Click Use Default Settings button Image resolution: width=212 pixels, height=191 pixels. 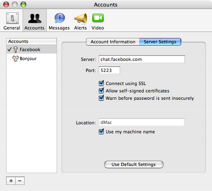point(134,164)
